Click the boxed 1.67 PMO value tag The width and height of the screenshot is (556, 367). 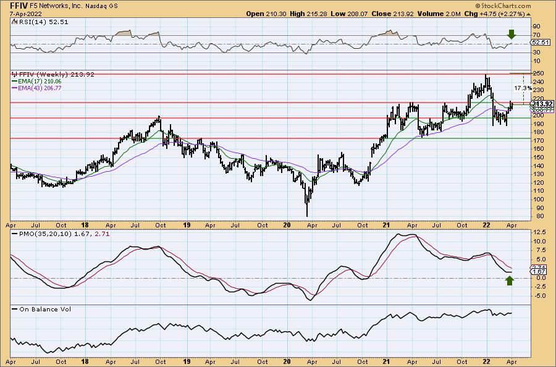click(x=539, y=272)
